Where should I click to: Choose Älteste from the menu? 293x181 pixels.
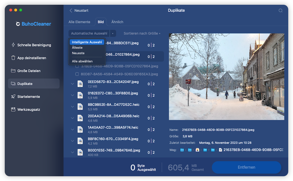point(77,48)
